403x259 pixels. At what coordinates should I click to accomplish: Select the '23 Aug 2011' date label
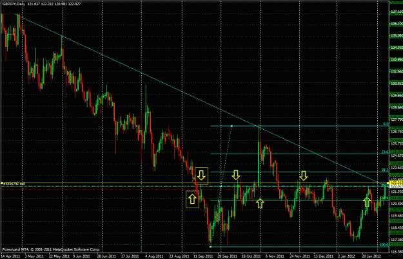point(179,256)
